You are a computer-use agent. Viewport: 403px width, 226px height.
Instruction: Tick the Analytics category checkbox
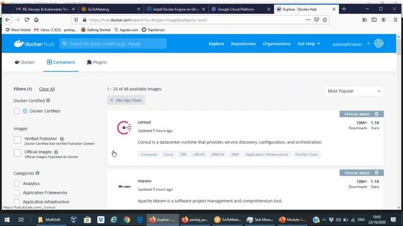17,183
